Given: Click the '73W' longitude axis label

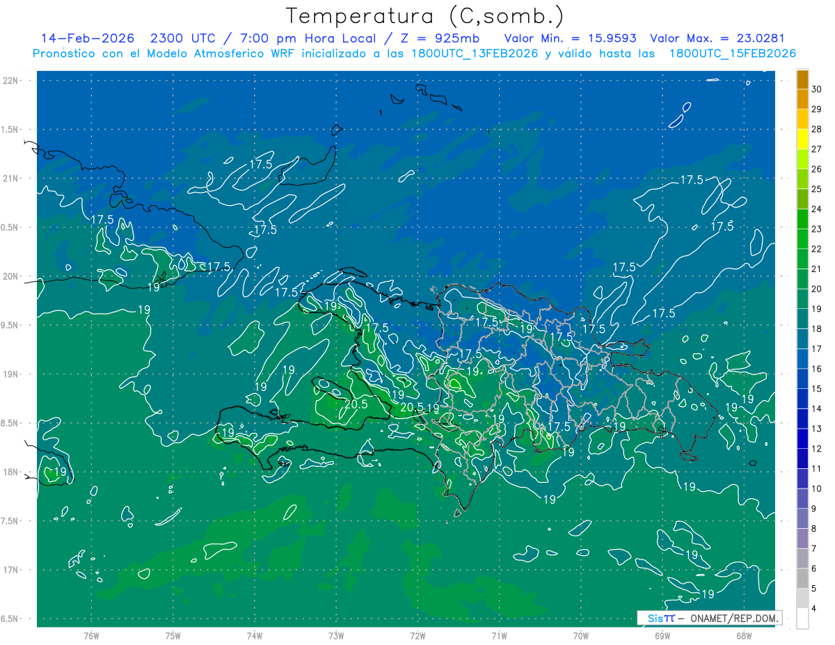Looking at the screenshot, I should click(x=336, y=636).
